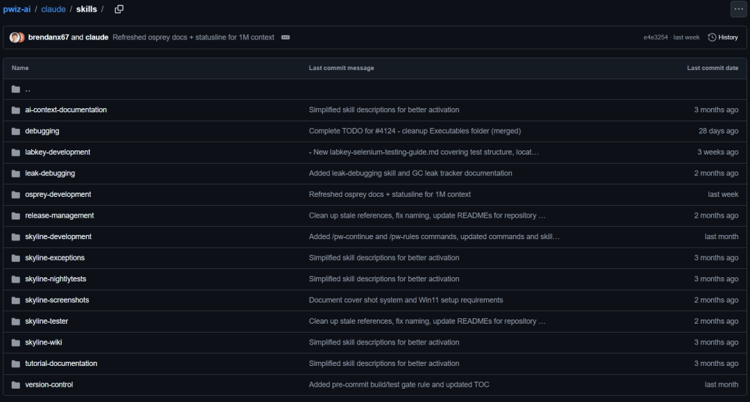This screenshot has width=750, height=402.
Task: Open the version-control folder
Action: coord(49,385)
